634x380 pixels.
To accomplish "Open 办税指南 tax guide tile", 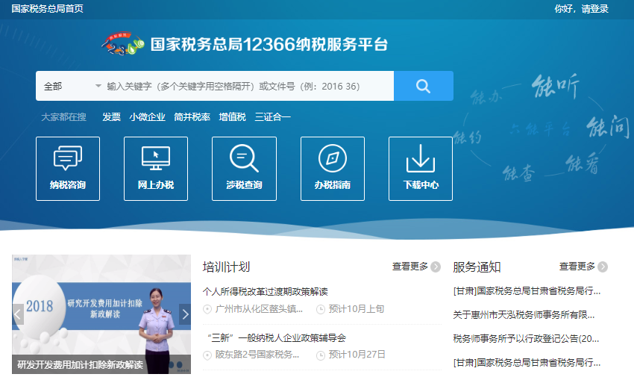I will [x=333, y=168].
